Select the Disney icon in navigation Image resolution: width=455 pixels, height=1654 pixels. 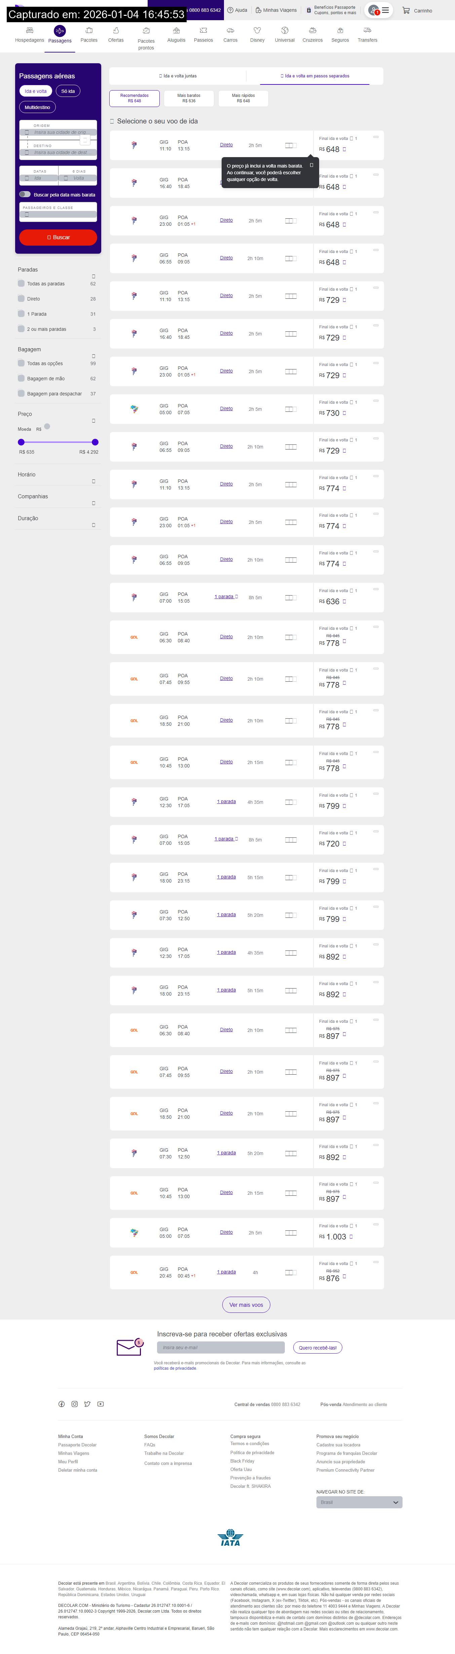click(257, 31)
